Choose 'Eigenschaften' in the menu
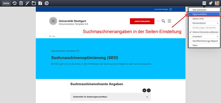 (204, 14)
